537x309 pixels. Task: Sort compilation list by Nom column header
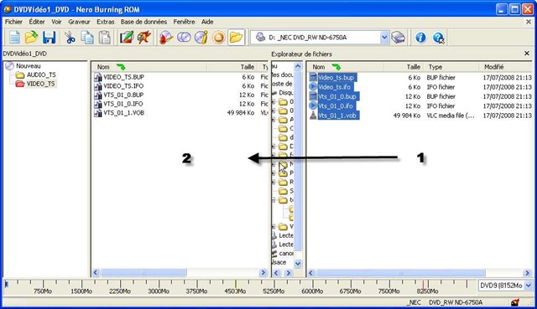coord(149,67)
